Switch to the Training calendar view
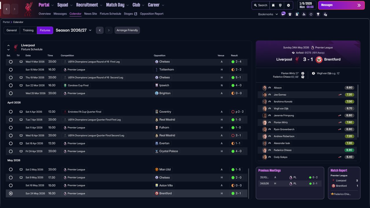This screenshot has height=208, width=370. tap(28, 30)
